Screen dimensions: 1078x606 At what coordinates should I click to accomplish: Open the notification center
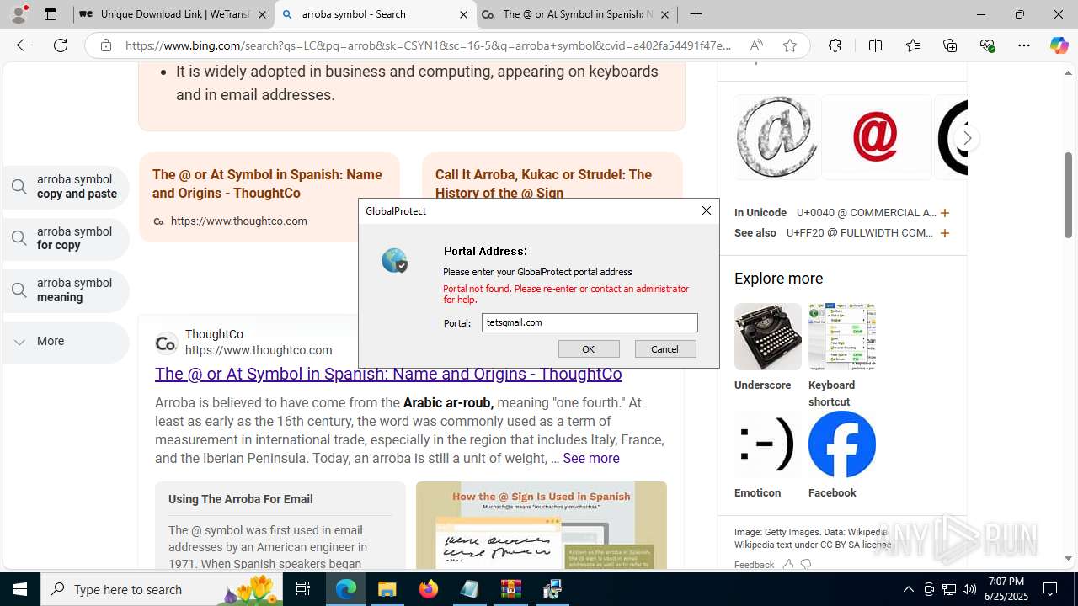click(1050, 589)
